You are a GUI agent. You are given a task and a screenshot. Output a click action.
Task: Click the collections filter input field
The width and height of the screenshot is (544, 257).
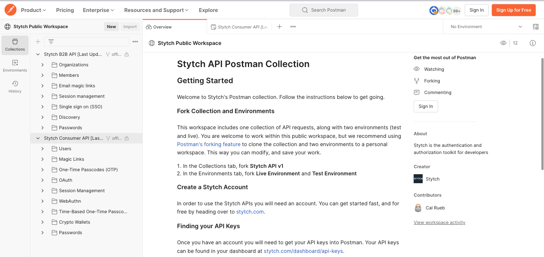86,42
